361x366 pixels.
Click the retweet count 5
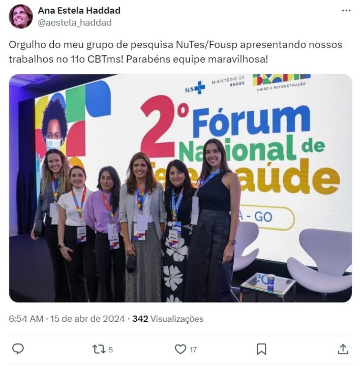111,350
